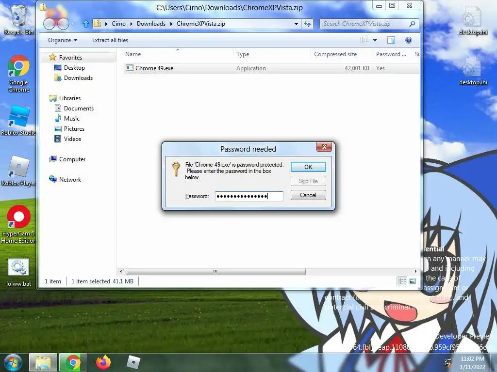Focus the Password input field
Screen dimensions: 497x372
(x=249, y=196)
